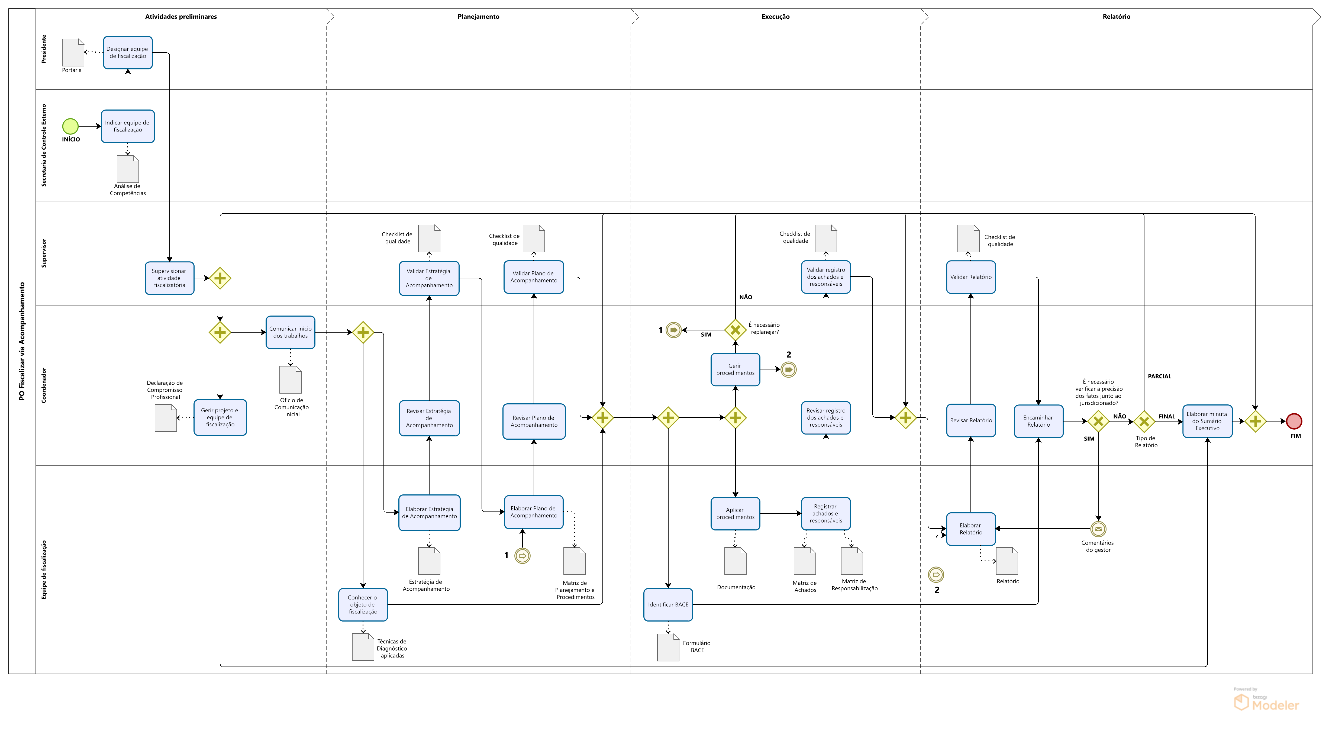Select the Relatório document icon
This screenshot has width=1329, height=753.
(1007, 561)
